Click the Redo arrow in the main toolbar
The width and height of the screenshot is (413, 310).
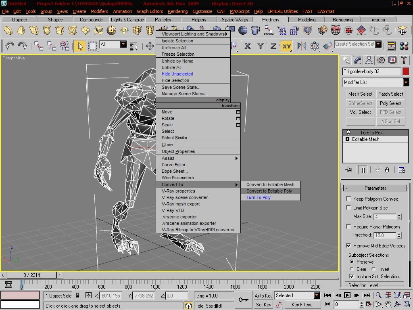[23, 46]
